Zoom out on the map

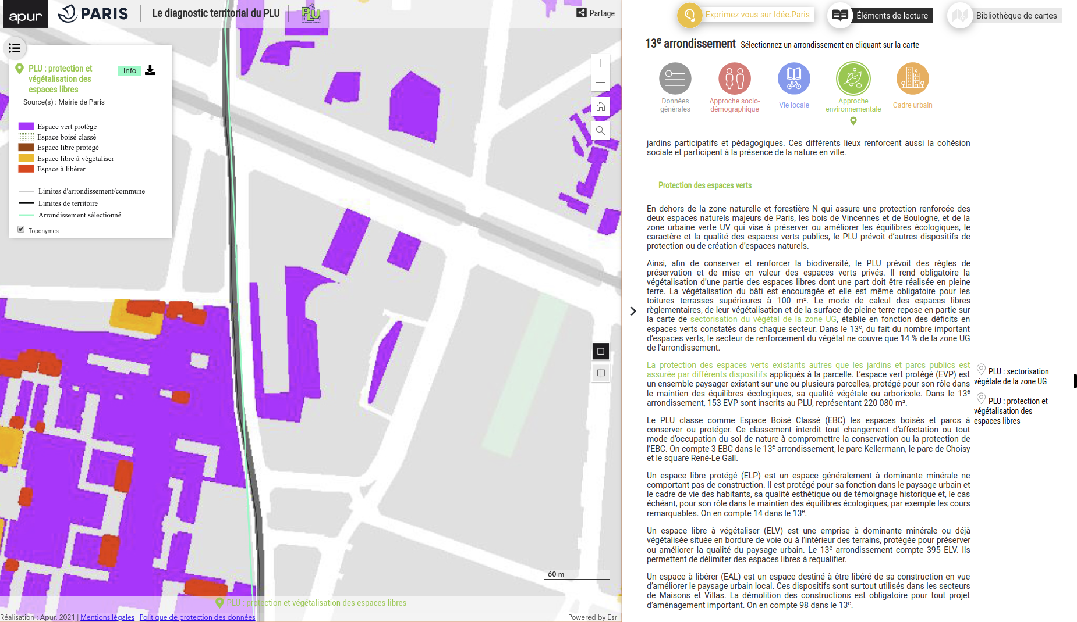point(600,83)
